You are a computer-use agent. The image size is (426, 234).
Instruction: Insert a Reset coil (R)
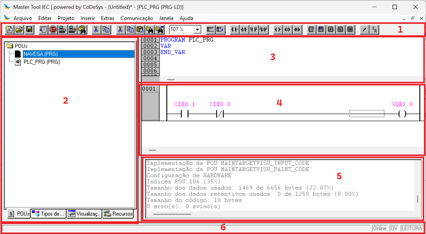coord(297,29)
